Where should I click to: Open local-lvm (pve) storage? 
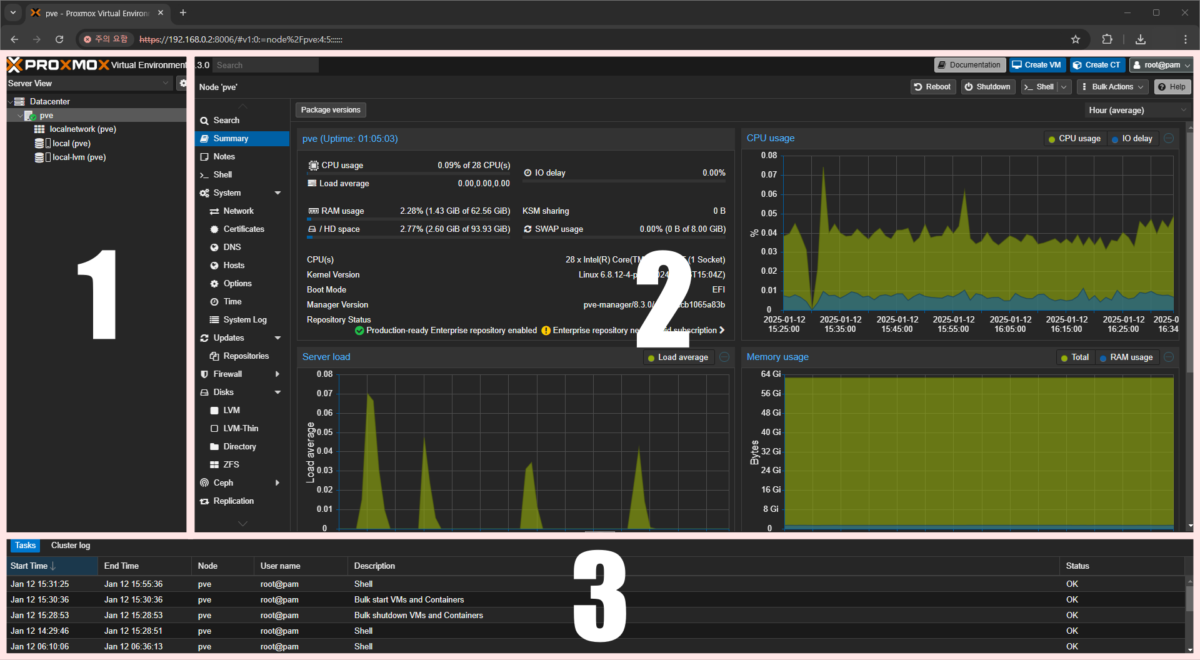click(x=79, y=157)
